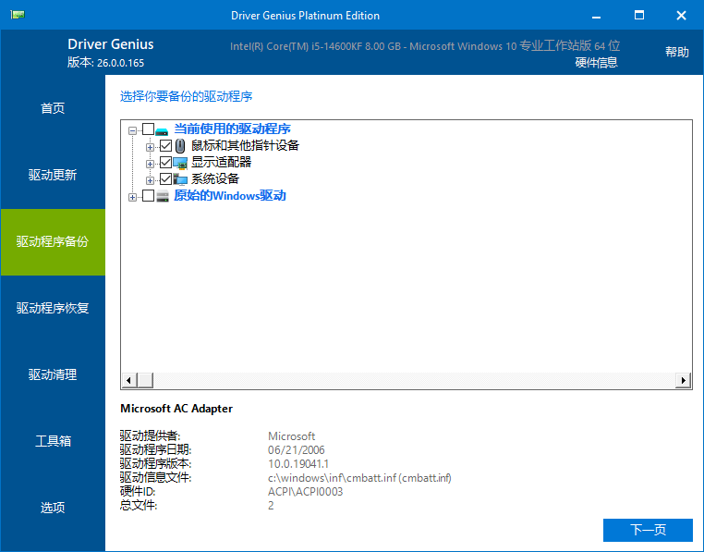Close the Driver Genius window

click(681, 16)
